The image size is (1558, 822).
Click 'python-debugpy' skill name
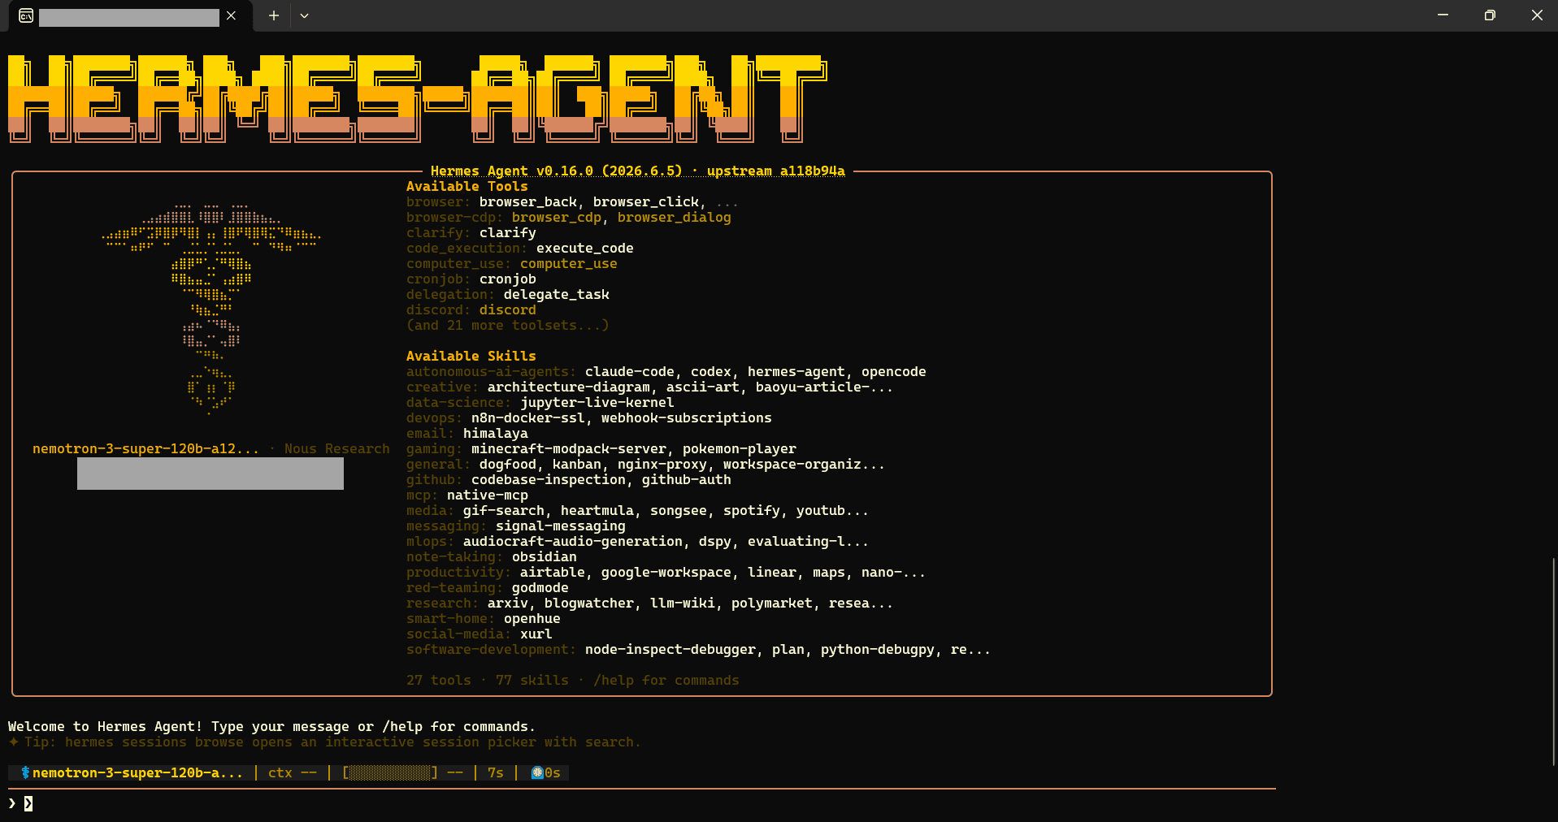click(877, 649)
